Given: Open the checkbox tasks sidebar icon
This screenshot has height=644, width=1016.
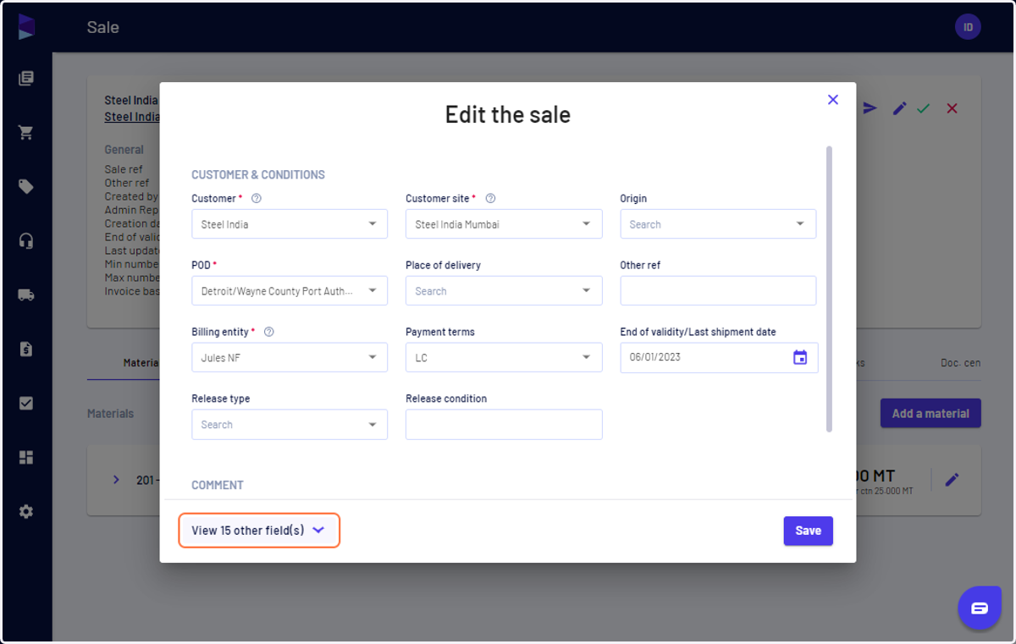Looking at the screenshot, I should 26,404.
